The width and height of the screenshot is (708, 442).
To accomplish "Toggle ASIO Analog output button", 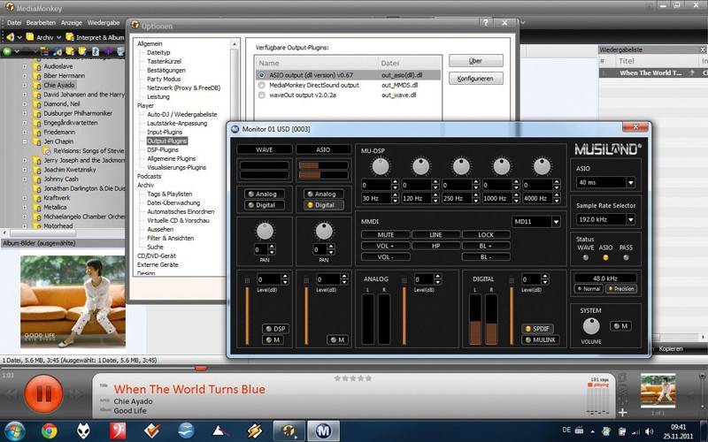I will [x=324, y=194].
